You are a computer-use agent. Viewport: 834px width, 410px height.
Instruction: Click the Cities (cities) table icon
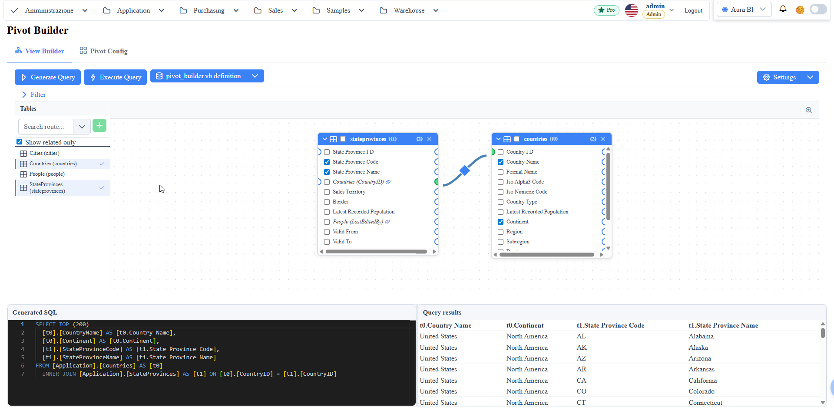(23, 153)
